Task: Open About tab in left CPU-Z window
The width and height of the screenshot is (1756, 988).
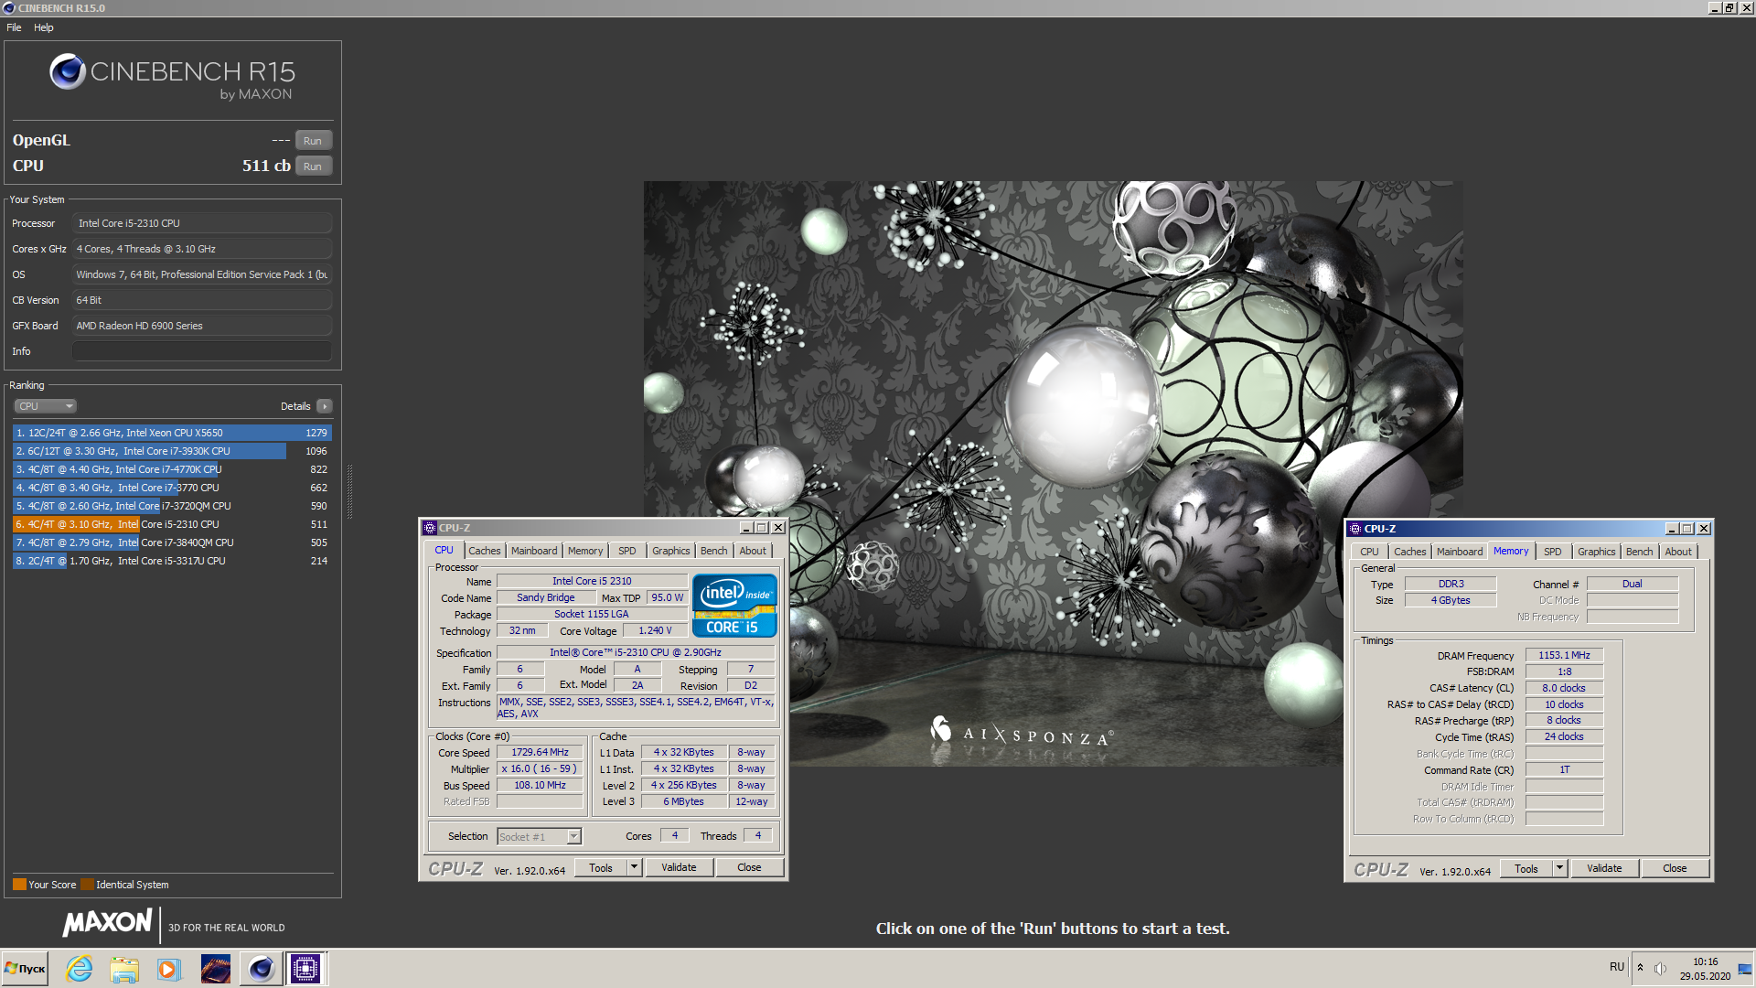Action: click(753, 551)
